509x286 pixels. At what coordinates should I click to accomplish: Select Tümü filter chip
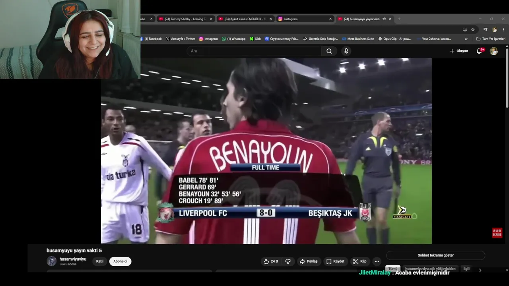(x=393, y=269)
